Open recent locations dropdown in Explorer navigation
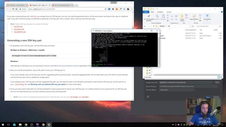 click(x=151, y=26)
